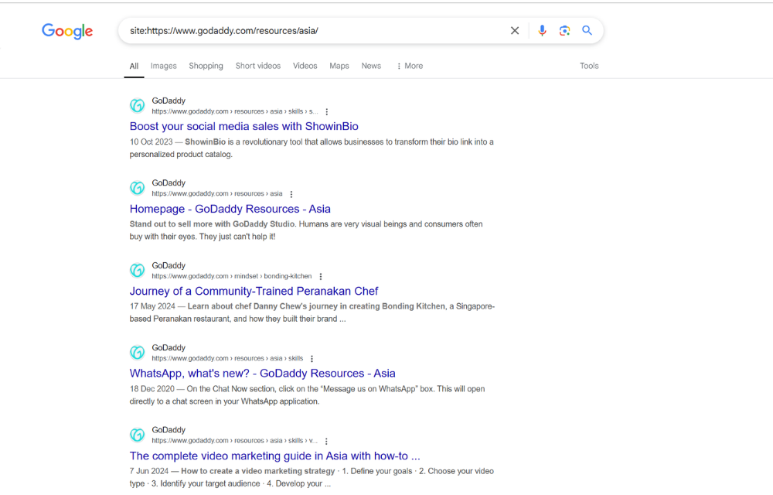Open 'Journey of a Community-Trained Peranakan Chef'
The width and height of the screenshot is (773, 495).
tap(254, 291)
